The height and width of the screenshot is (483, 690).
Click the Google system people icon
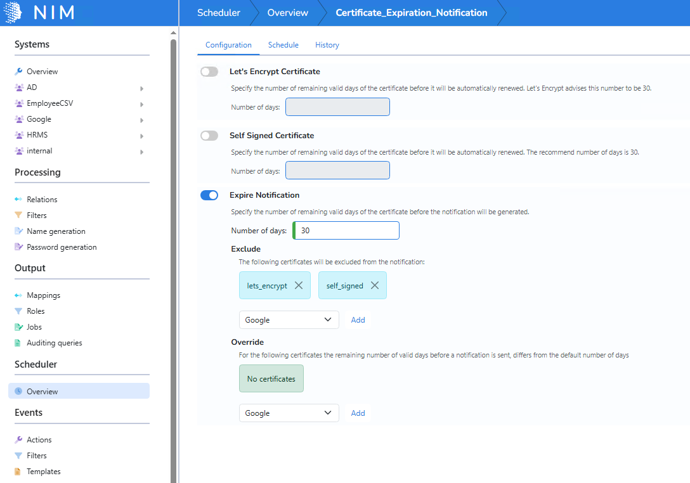point(18,119)
